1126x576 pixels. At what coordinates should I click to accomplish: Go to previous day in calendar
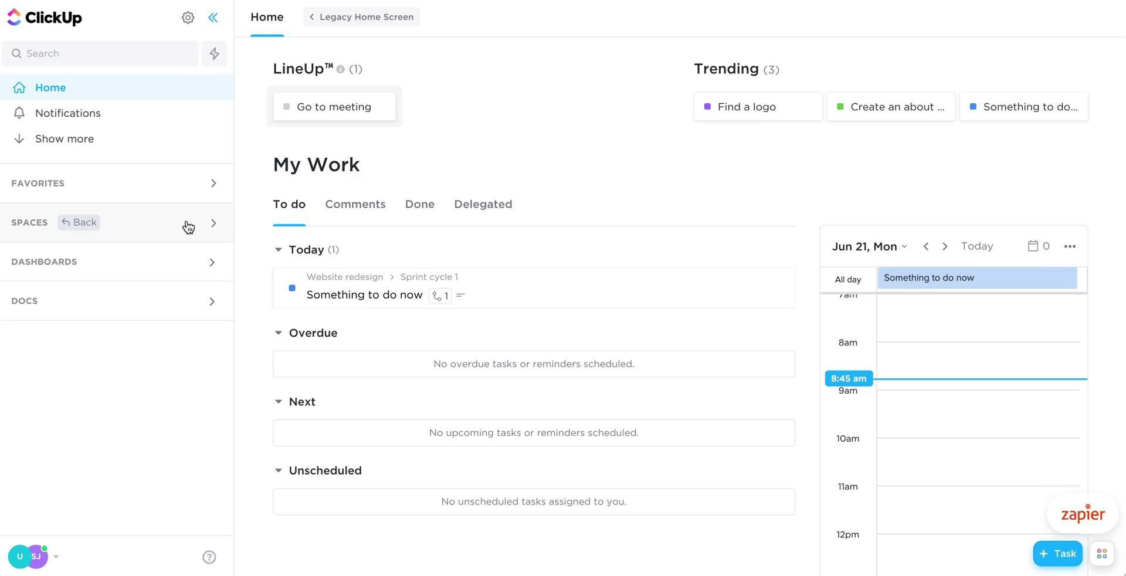925,246
